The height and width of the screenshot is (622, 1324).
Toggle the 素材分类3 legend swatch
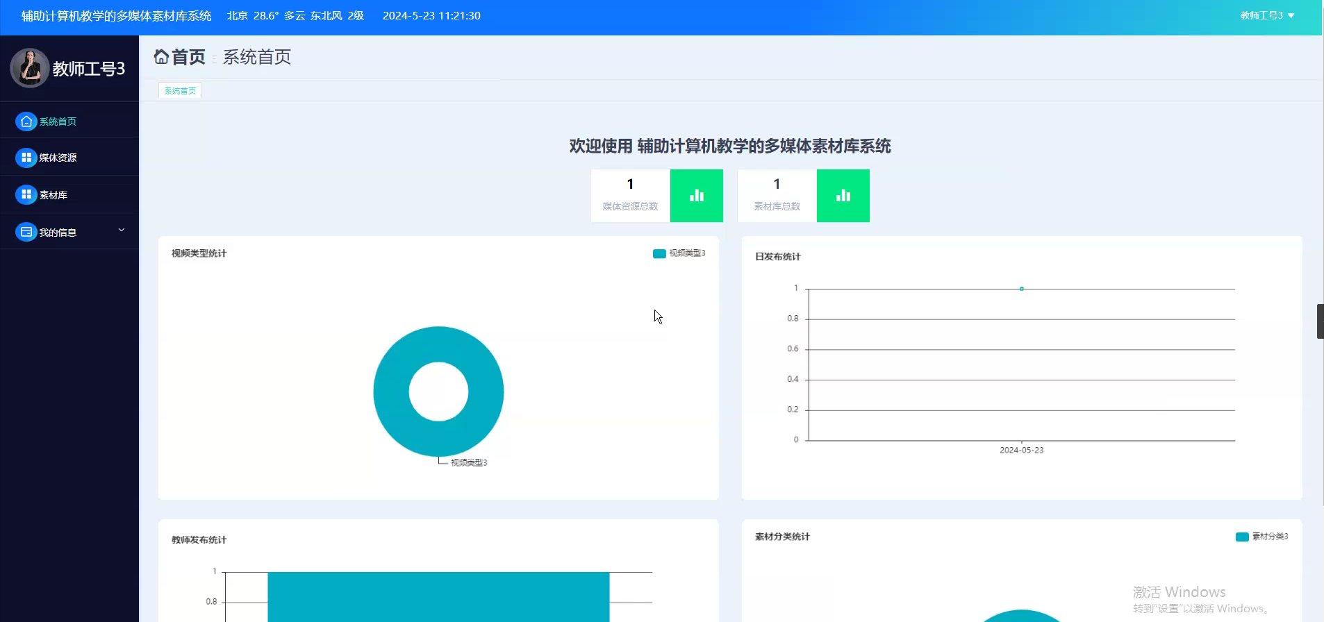(1242, 537)
